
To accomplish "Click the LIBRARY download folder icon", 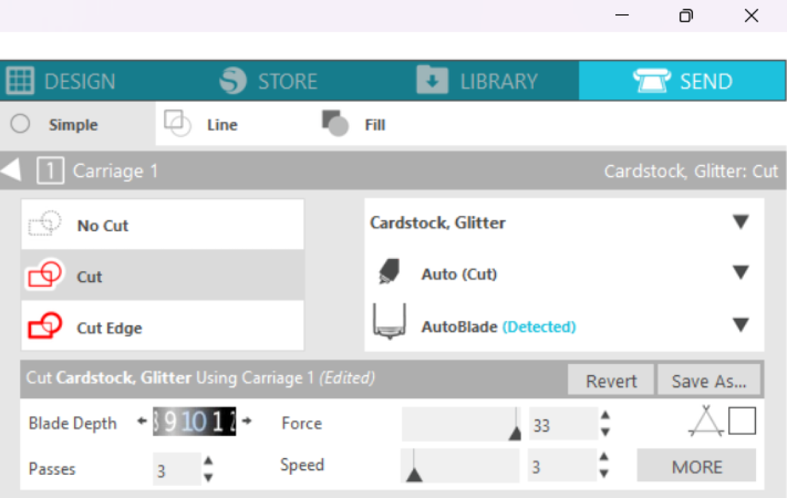I will (432, 80).
